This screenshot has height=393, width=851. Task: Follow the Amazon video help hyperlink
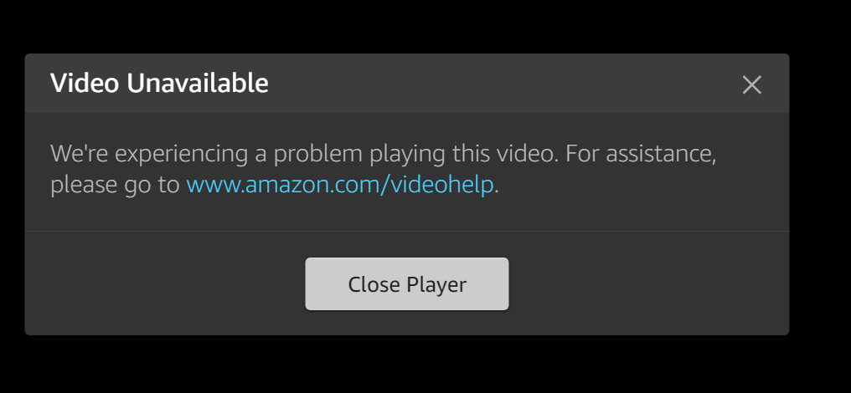click(x=340, y=185)
